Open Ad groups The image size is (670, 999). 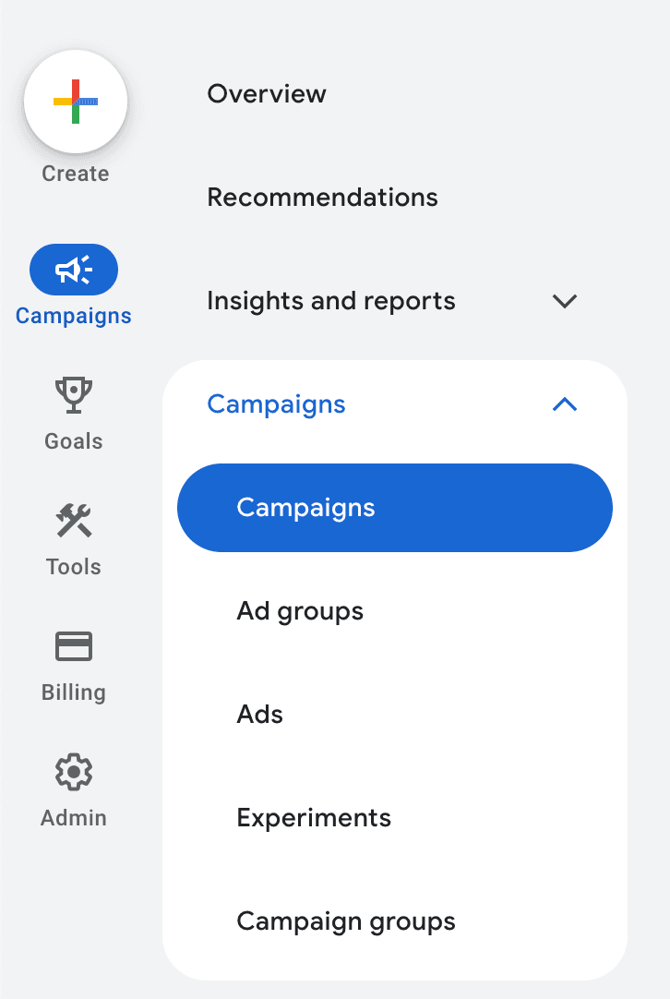[300, 611]
